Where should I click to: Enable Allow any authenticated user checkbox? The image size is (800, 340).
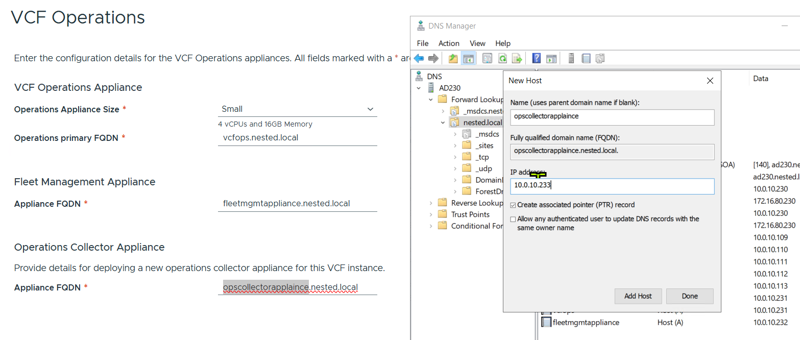pos(513,219)
